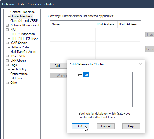Open General Properties page
Viewport: 154px width, 139px height.
tap(22, 12)
